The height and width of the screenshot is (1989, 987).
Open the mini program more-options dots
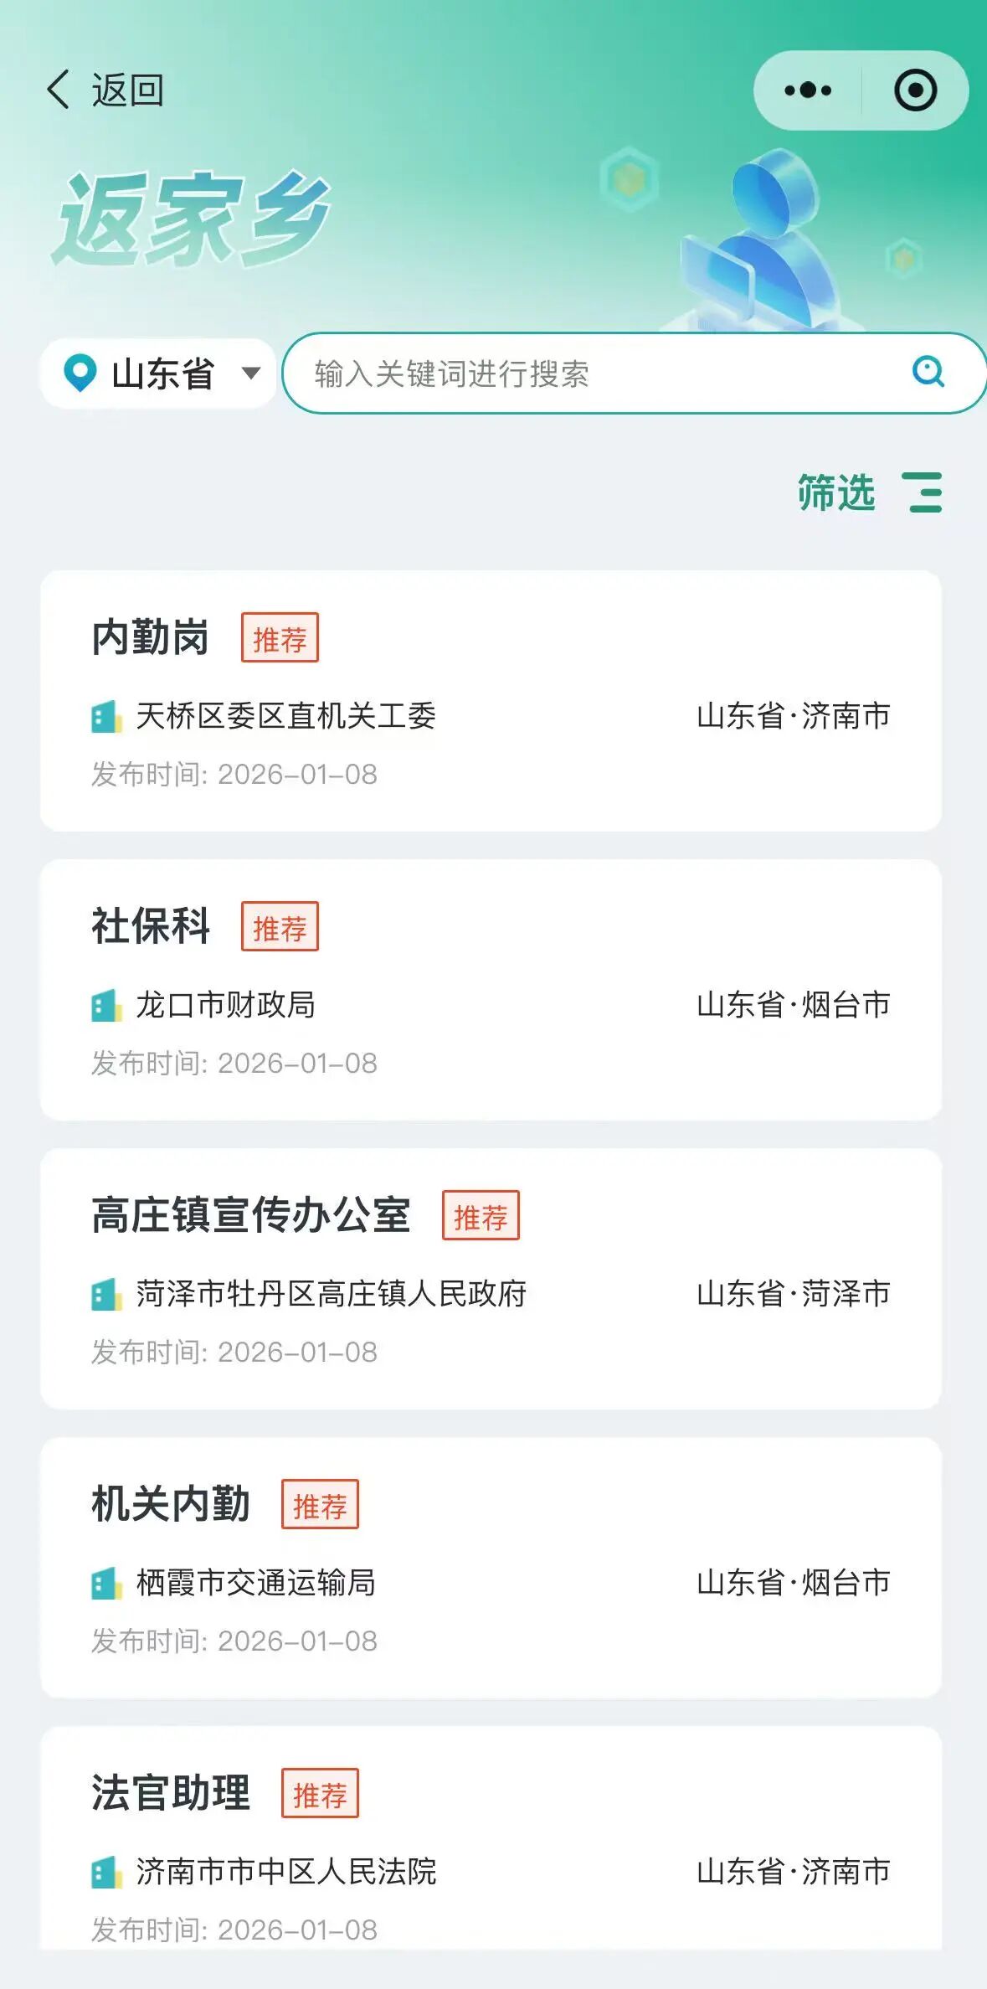coord(808,90)
